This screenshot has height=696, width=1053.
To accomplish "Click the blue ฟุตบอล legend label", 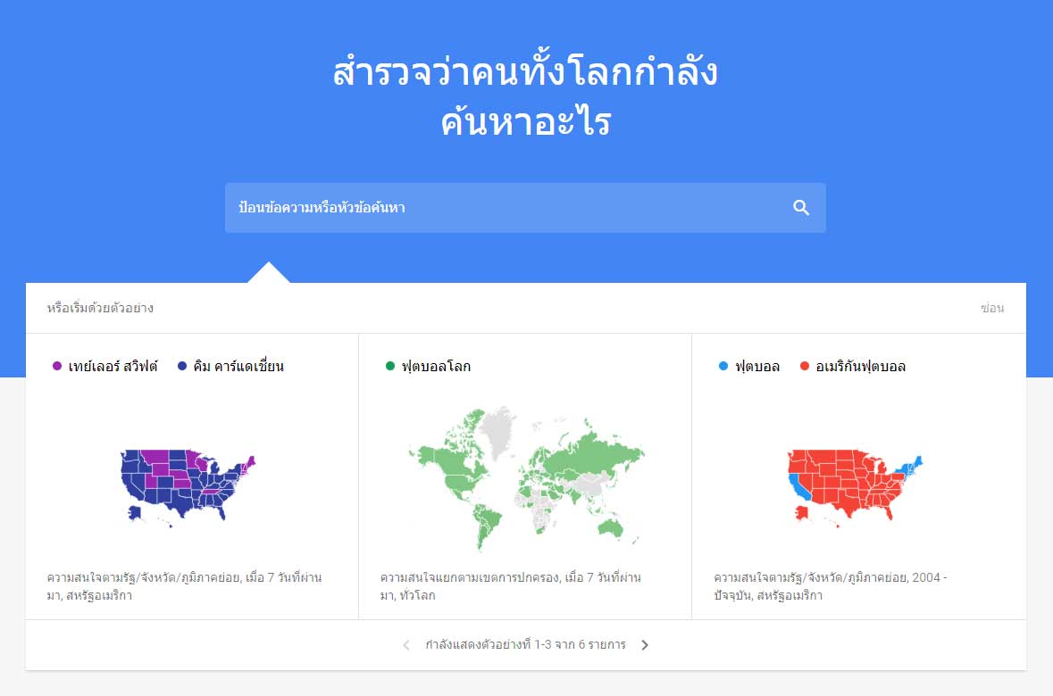I will (x=756, y=367).
